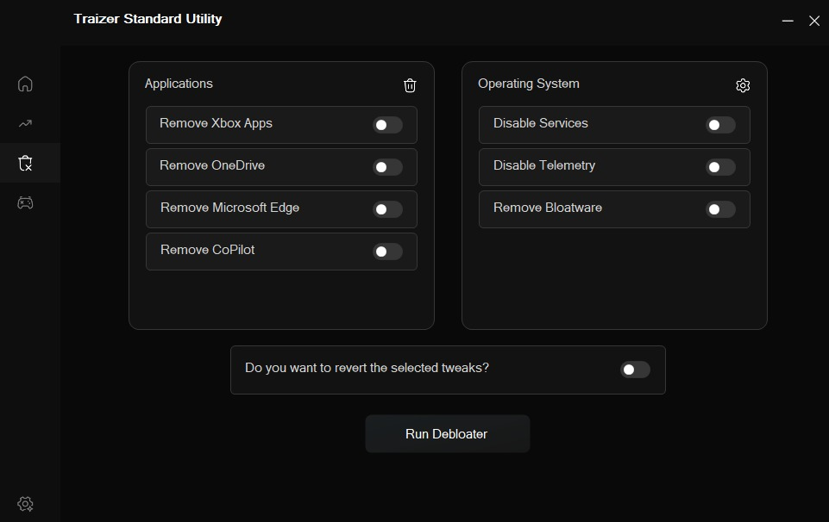This screenshot has width=829, height=522.
Task: Toggle Remove OneDrive switch
Action: click(387, 167)
